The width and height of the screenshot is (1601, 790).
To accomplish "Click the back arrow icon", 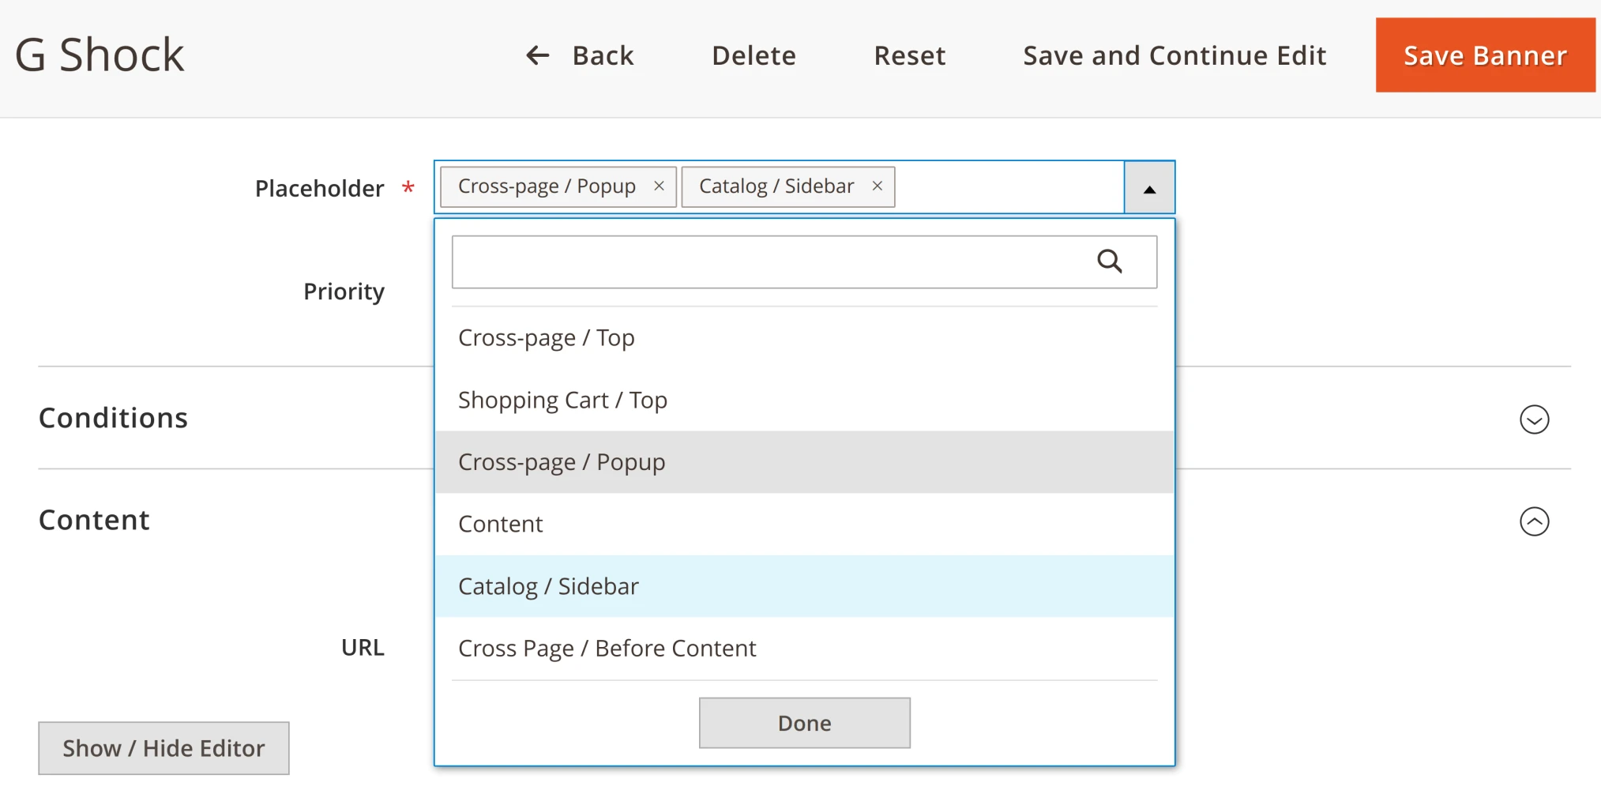I will pyautogui.click(x=537, y=55).
